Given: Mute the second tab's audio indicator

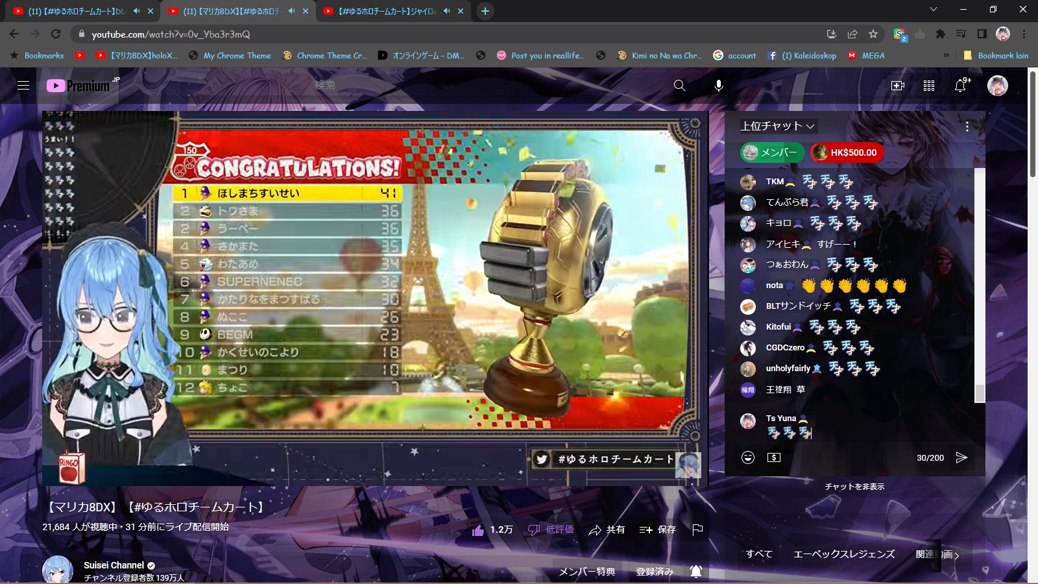Looking at the screenshot, I should [291, 11].
